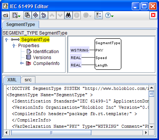Screen dimensions: 159x140
Task: Click SegmentType title in block diagram
Action: 108,43
